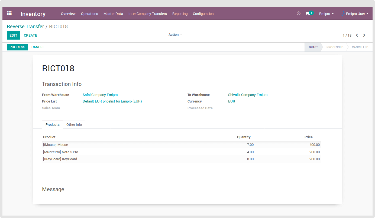Click the Edit button

point(13,35)
